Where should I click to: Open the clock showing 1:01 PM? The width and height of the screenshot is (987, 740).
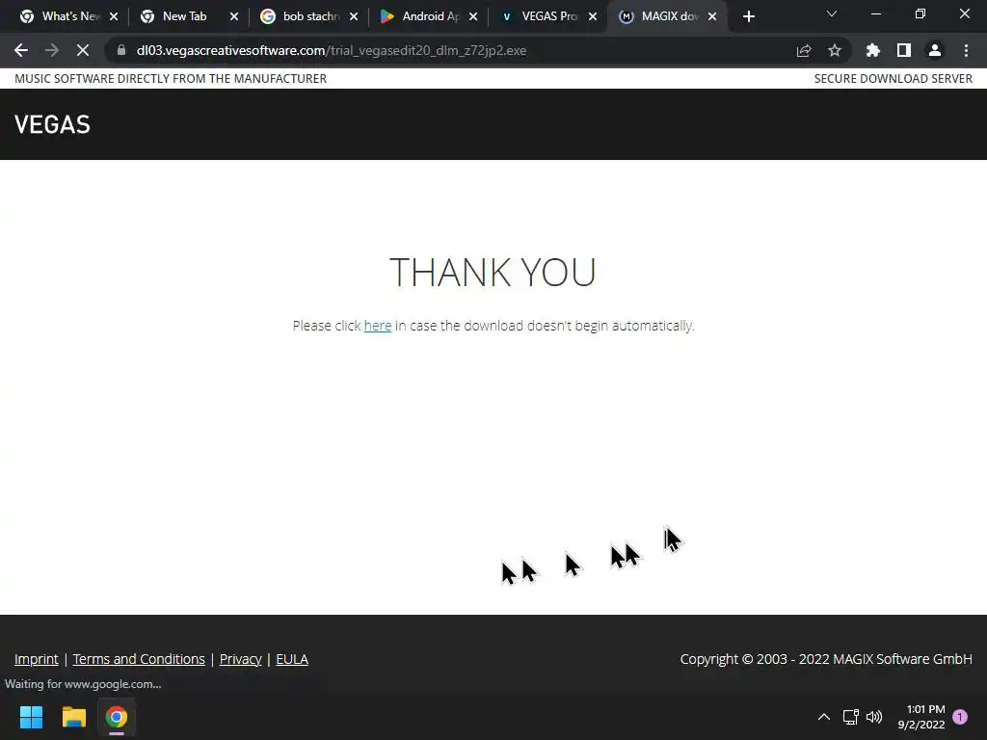tap(921, 717)
